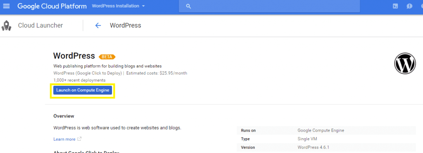
Task: Click the Runs on Google Compute Engine row
Action: (x=326, y=130)
